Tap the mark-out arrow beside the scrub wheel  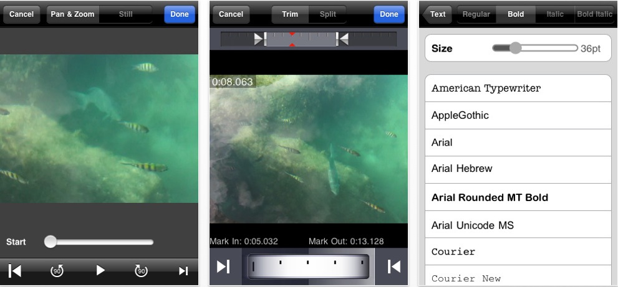pos(393,266)
